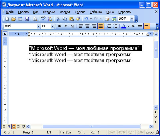Toggle ИСПР track changes indicator

click(122, 132)
